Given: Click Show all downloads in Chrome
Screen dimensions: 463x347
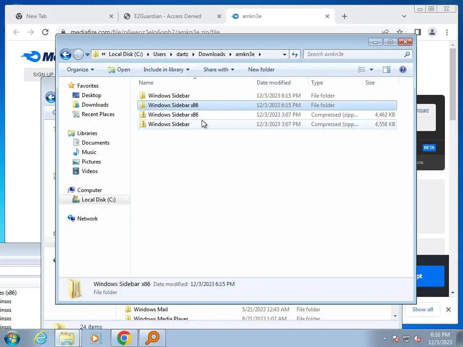Looking at the screenshot, I should point(423,309).
